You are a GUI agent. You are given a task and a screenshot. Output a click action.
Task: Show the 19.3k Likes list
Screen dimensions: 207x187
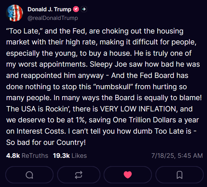[70, 156]
